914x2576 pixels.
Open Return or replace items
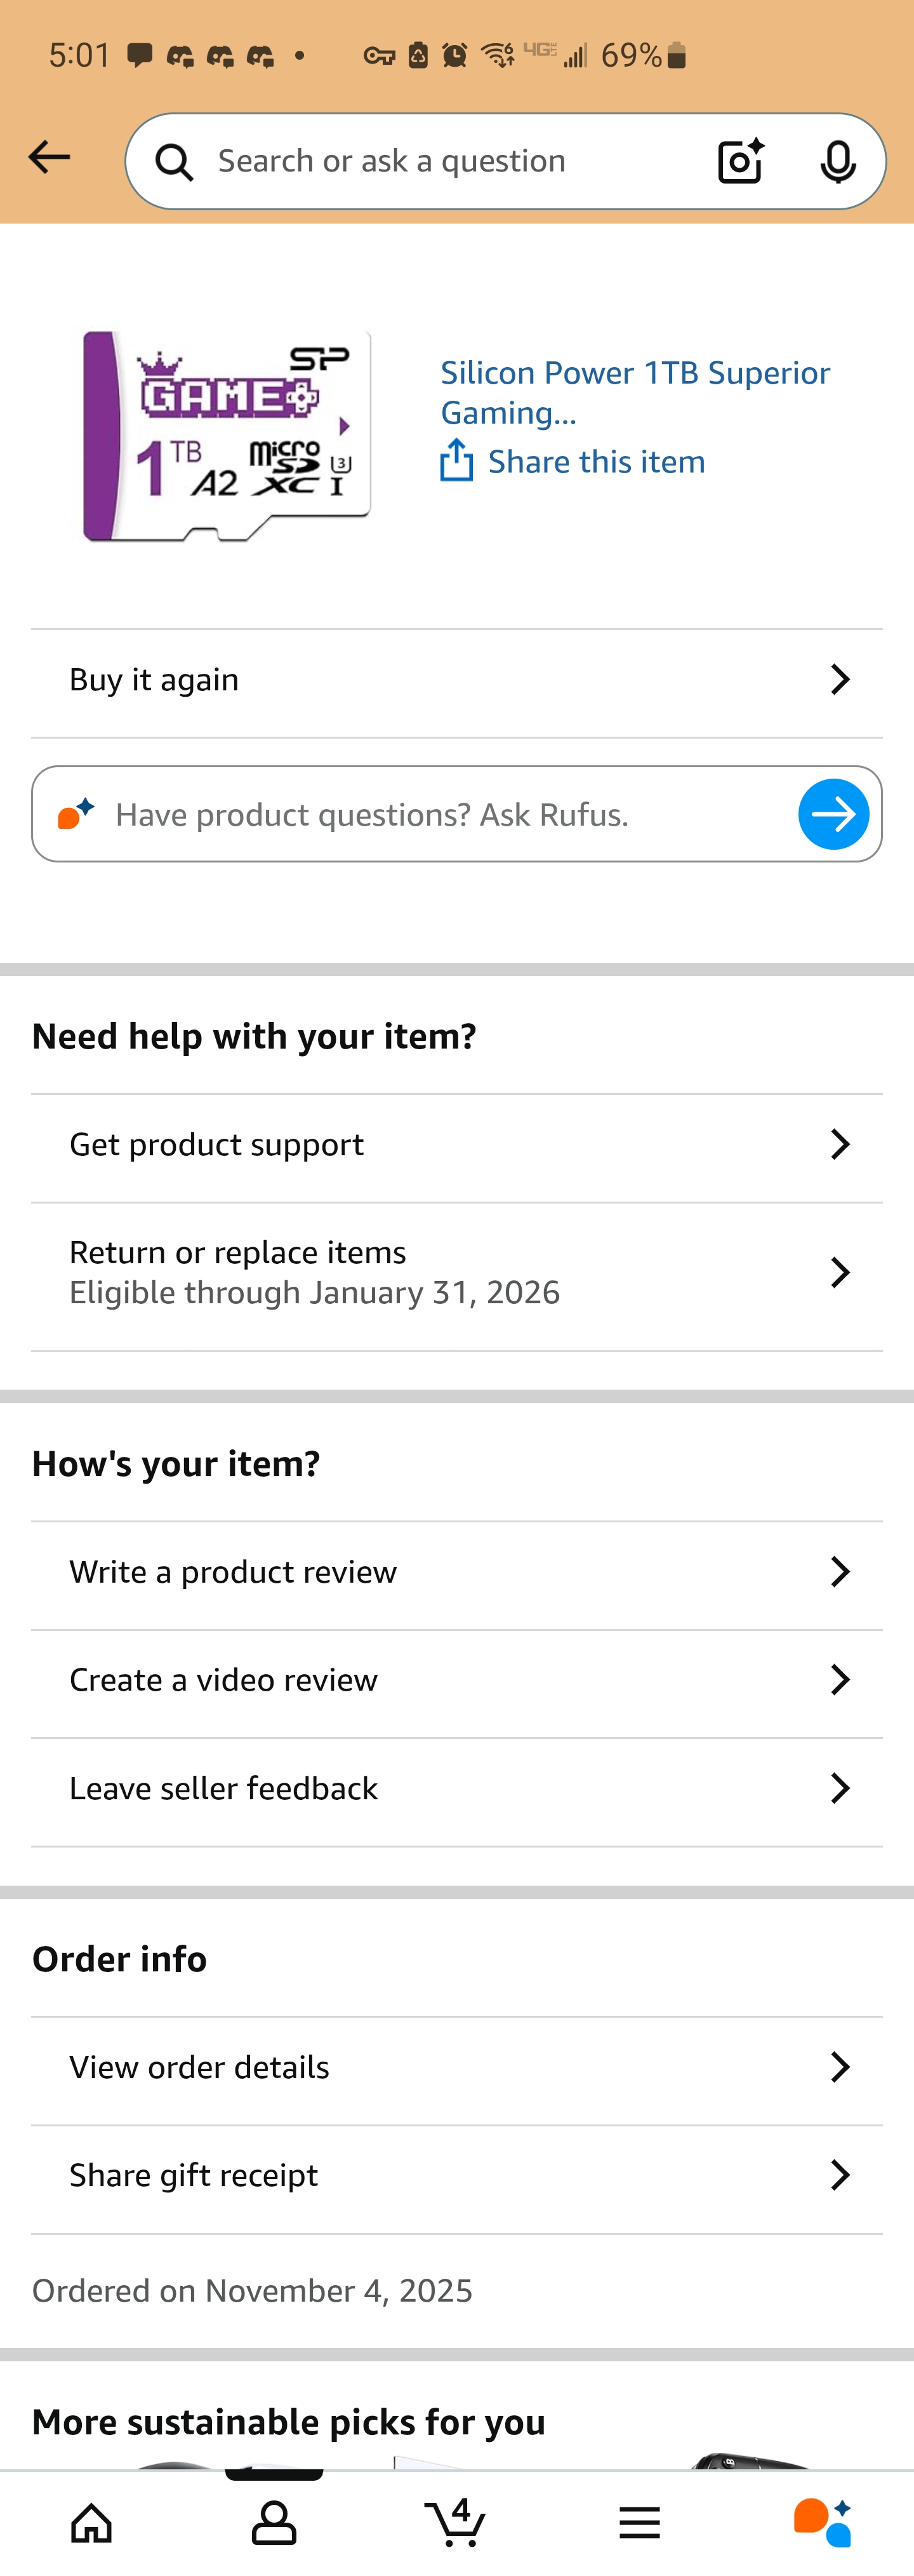456,1272
